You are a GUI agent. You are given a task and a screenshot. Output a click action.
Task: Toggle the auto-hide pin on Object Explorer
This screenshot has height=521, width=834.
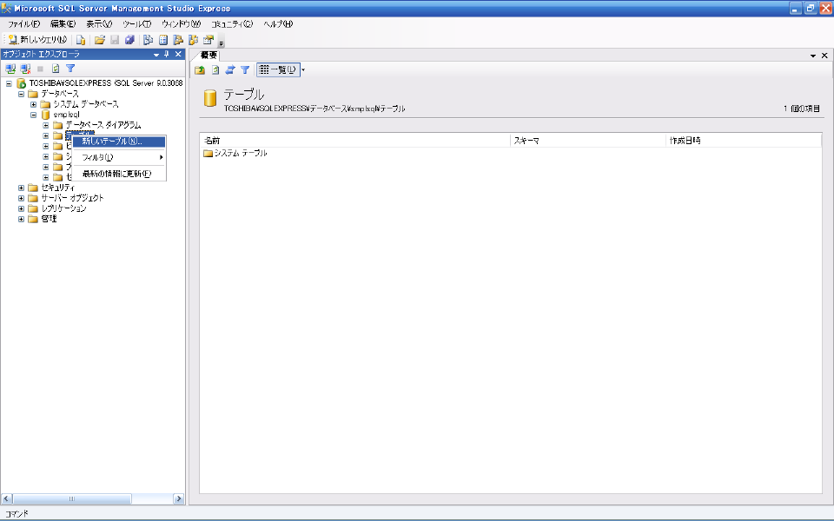click(167, 54)
